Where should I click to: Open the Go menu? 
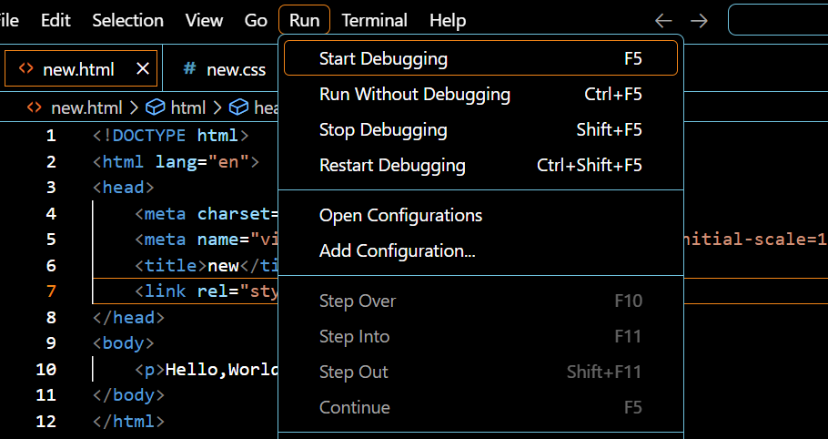coord(256,20)
